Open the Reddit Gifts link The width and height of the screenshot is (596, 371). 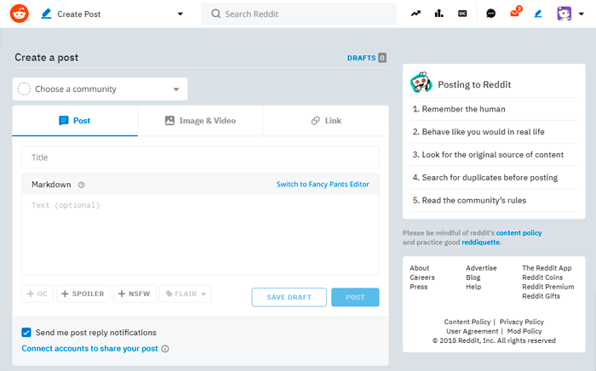[x=541, y=296]
